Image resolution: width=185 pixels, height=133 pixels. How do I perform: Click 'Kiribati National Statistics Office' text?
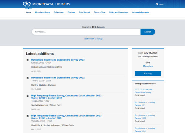47,67
